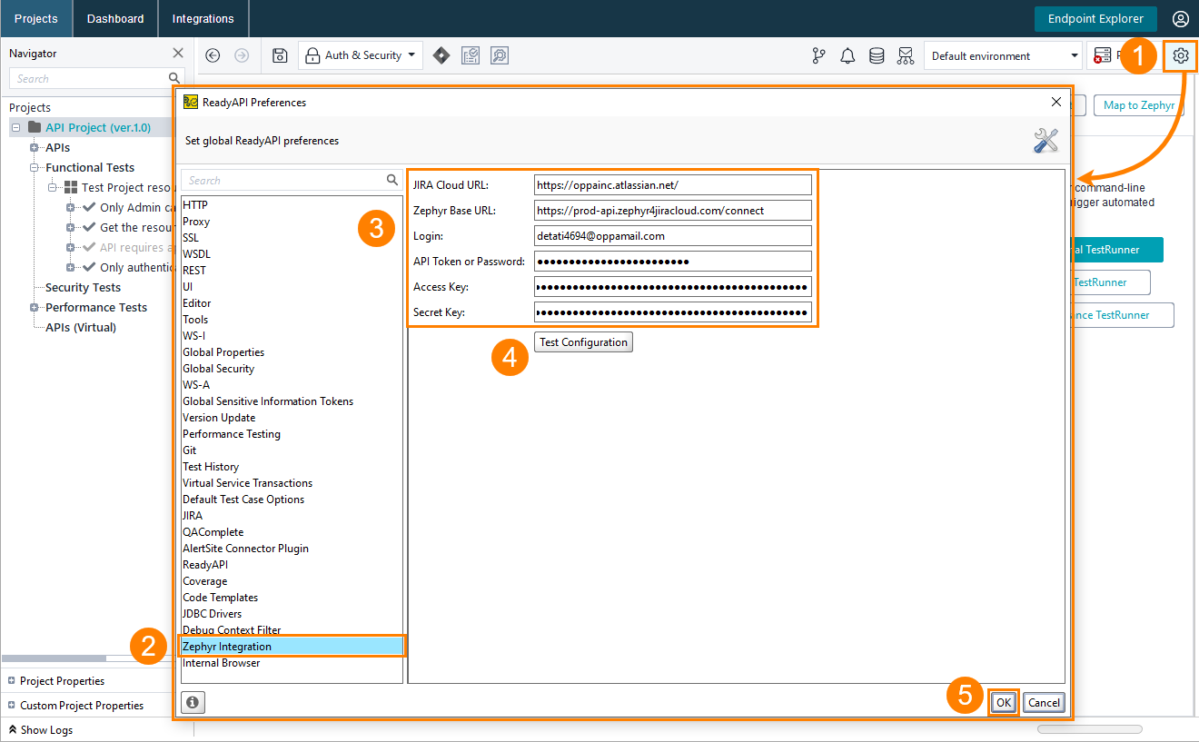
Task: Click the save project icon
Action: coord(281,55)
